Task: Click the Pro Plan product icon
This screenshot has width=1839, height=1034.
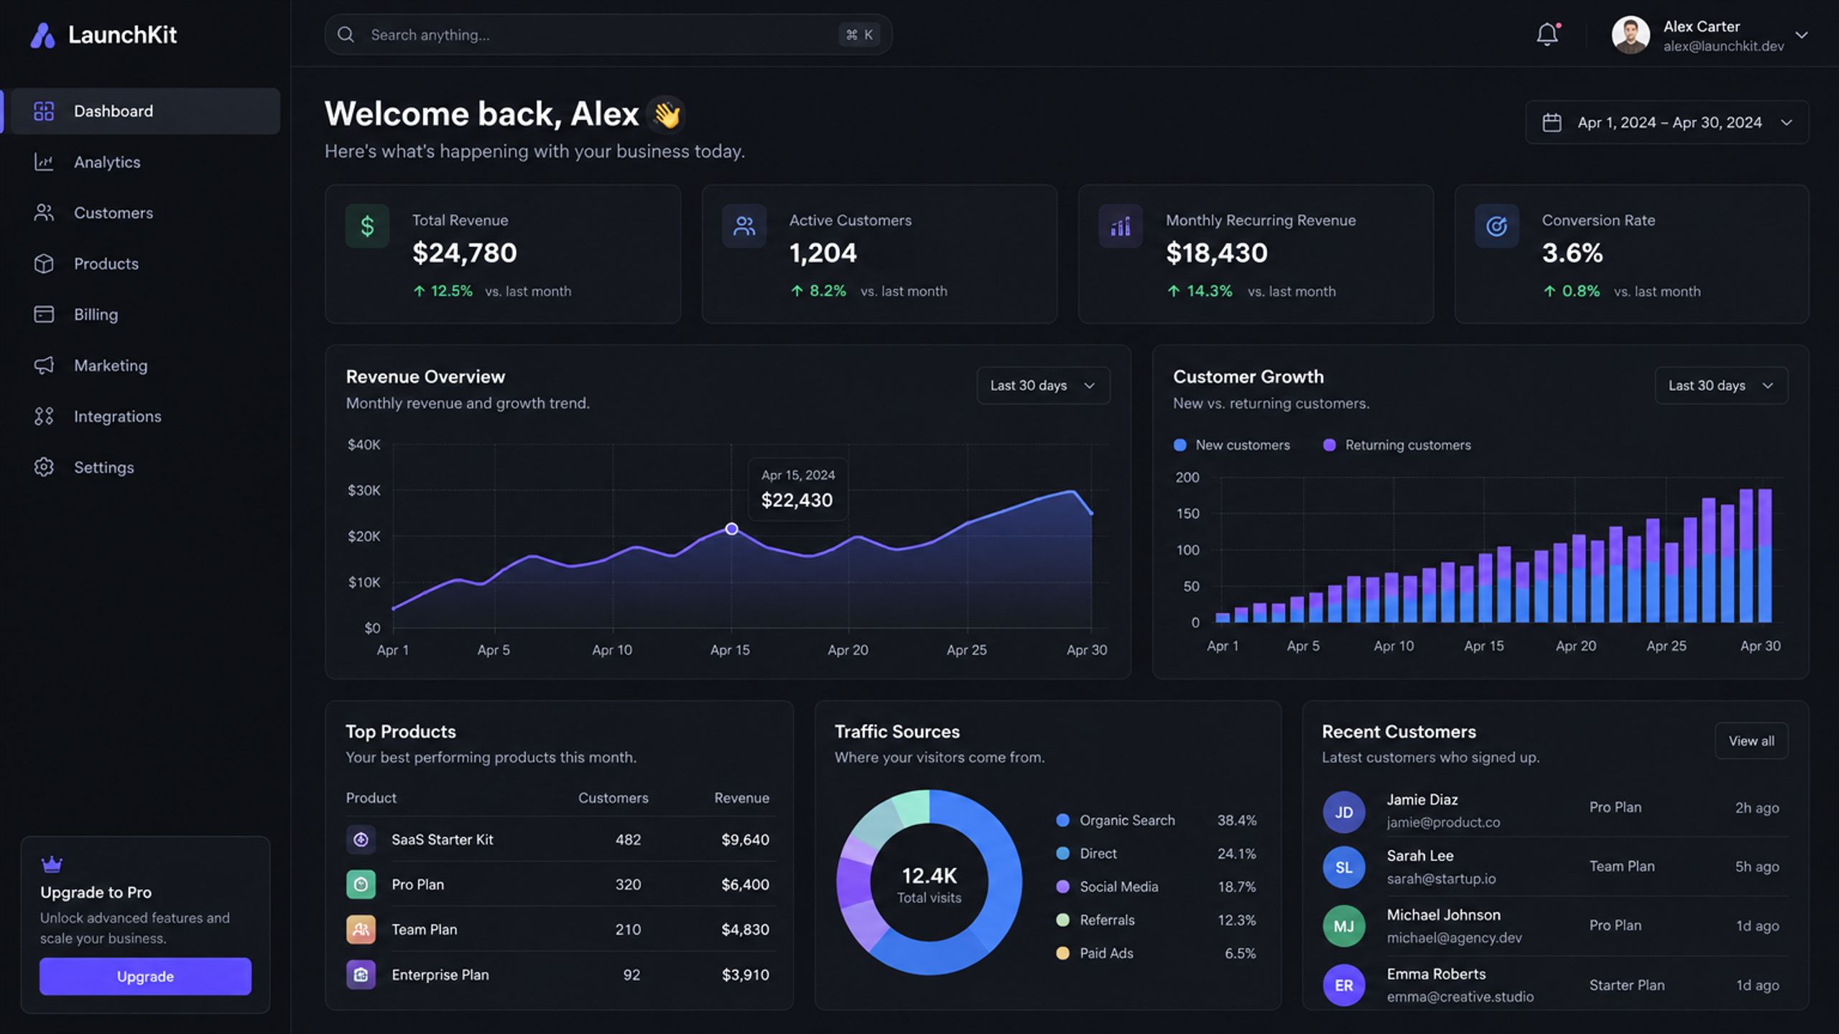Action: tap(361, 885)
